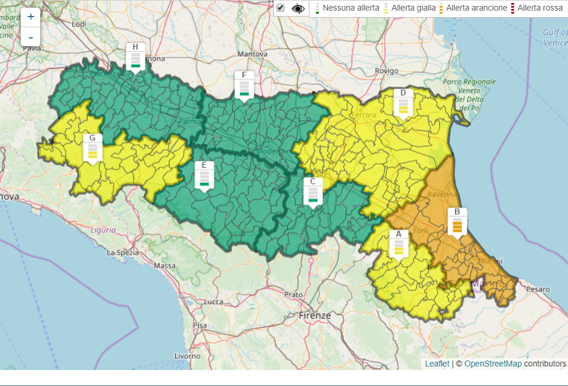
Task: Toggle the eye visibility icon
Action: (x=298, y=8)
